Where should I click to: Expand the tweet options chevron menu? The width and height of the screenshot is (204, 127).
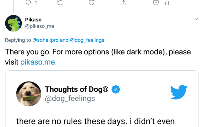(196, 19)
